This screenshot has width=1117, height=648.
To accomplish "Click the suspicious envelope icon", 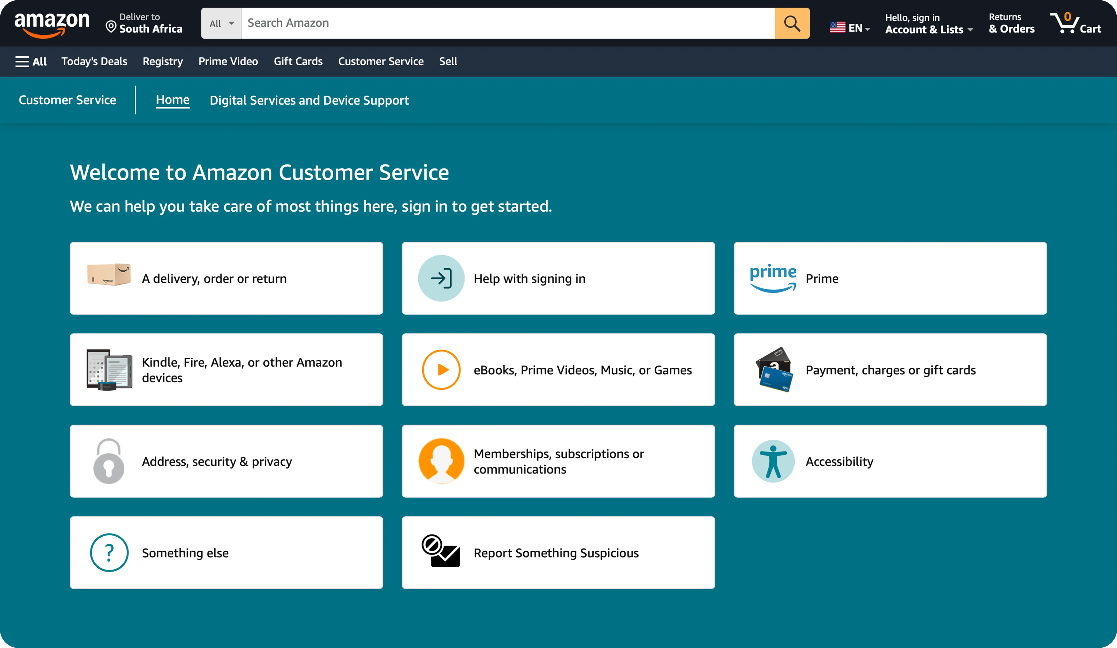I will point(441,551).
